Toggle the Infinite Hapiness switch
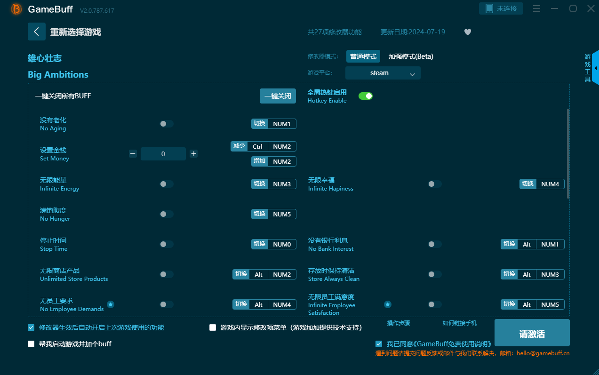 coord(435,184)
